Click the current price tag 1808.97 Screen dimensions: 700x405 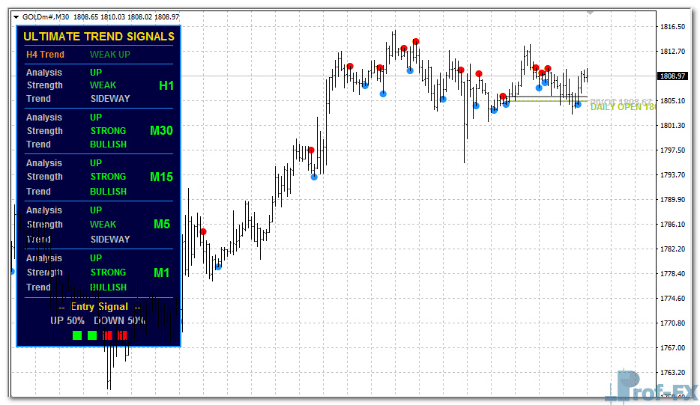click(672, 76)
